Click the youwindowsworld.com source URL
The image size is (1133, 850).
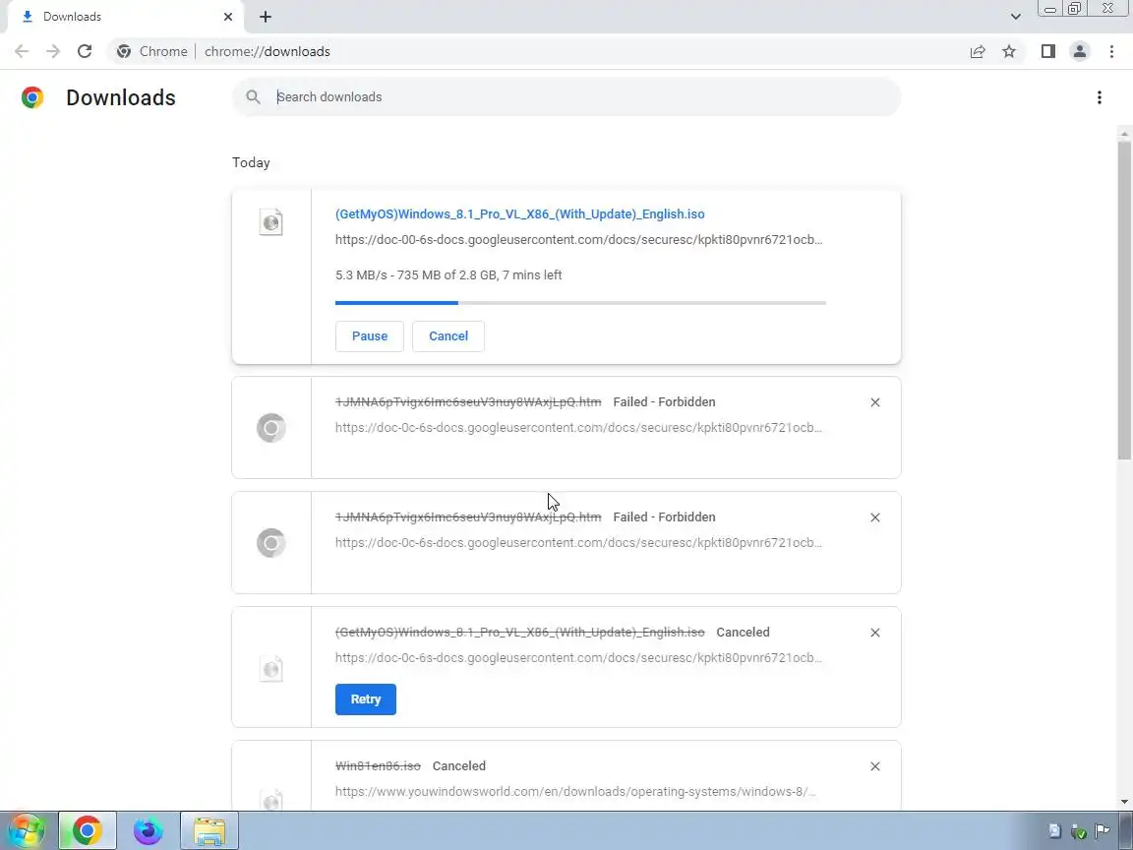coord(576,791)
